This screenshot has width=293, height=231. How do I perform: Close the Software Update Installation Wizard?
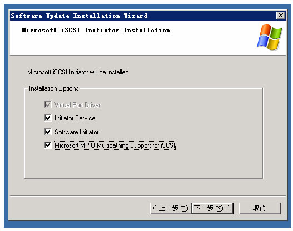tap(280, 16)
